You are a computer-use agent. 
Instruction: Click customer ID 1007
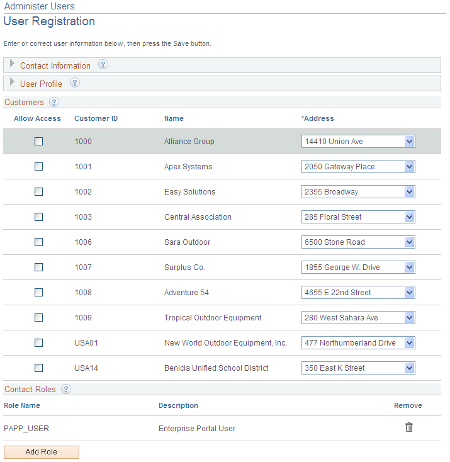click(83, 268)
